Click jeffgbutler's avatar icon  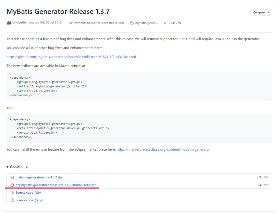tap(9, 23)
